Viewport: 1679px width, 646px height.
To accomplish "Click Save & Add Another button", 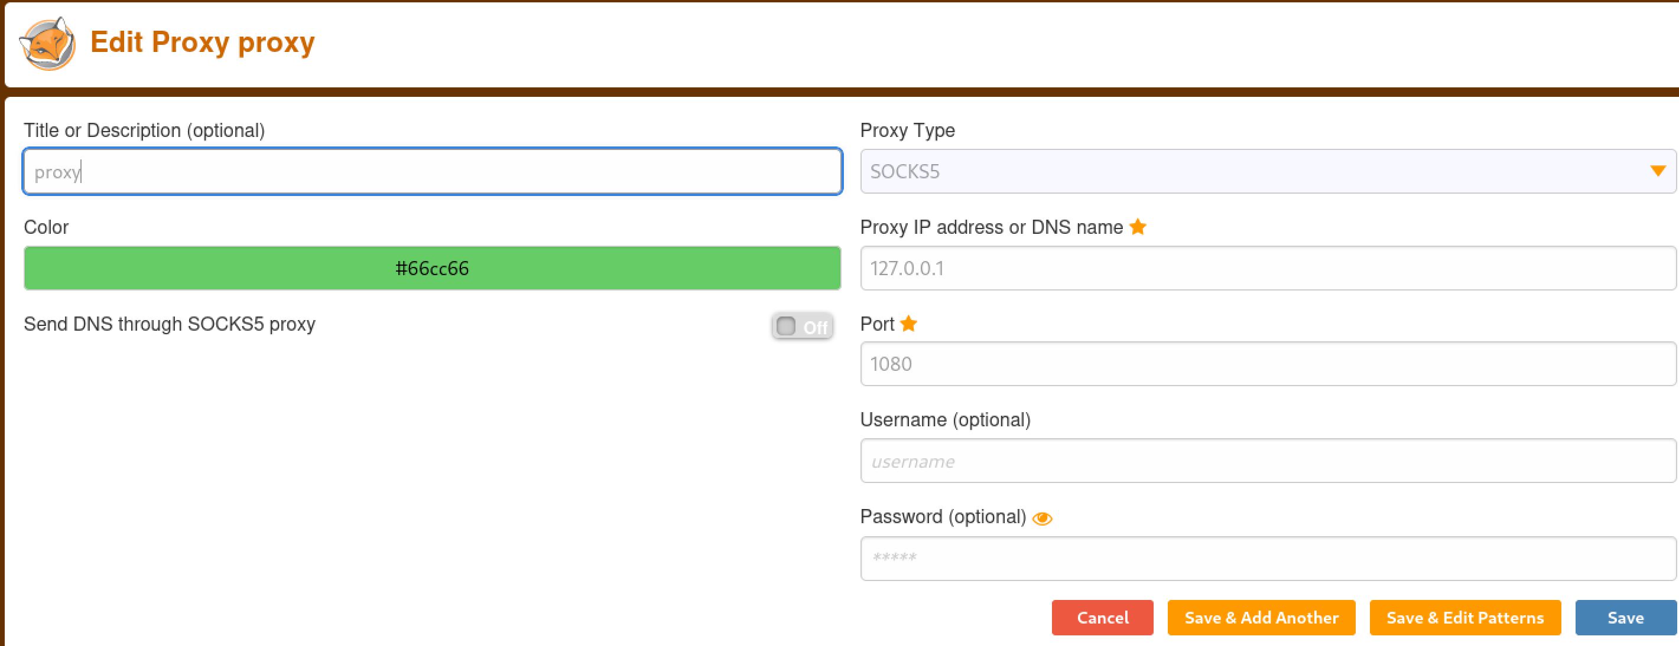I will tap(1261, 616).
